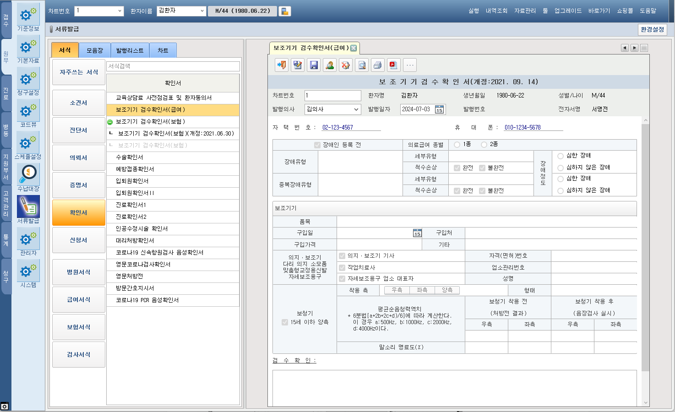Screen dimensions: 675x412
Task: Click the form's vertical scrollbar
Action: [x=645, y=247]
